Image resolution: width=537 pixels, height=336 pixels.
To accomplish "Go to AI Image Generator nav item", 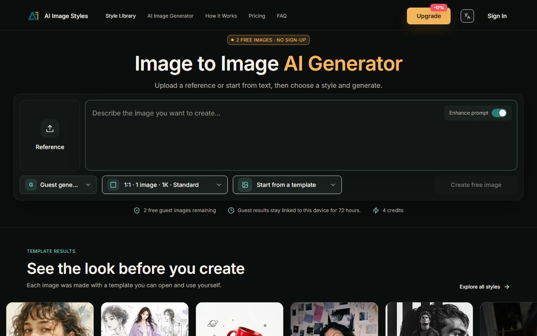I will 170,16.
